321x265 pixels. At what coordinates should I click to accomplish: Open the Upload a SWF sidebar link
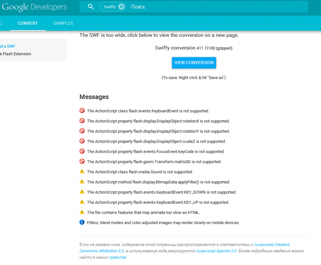click(8, 46)
